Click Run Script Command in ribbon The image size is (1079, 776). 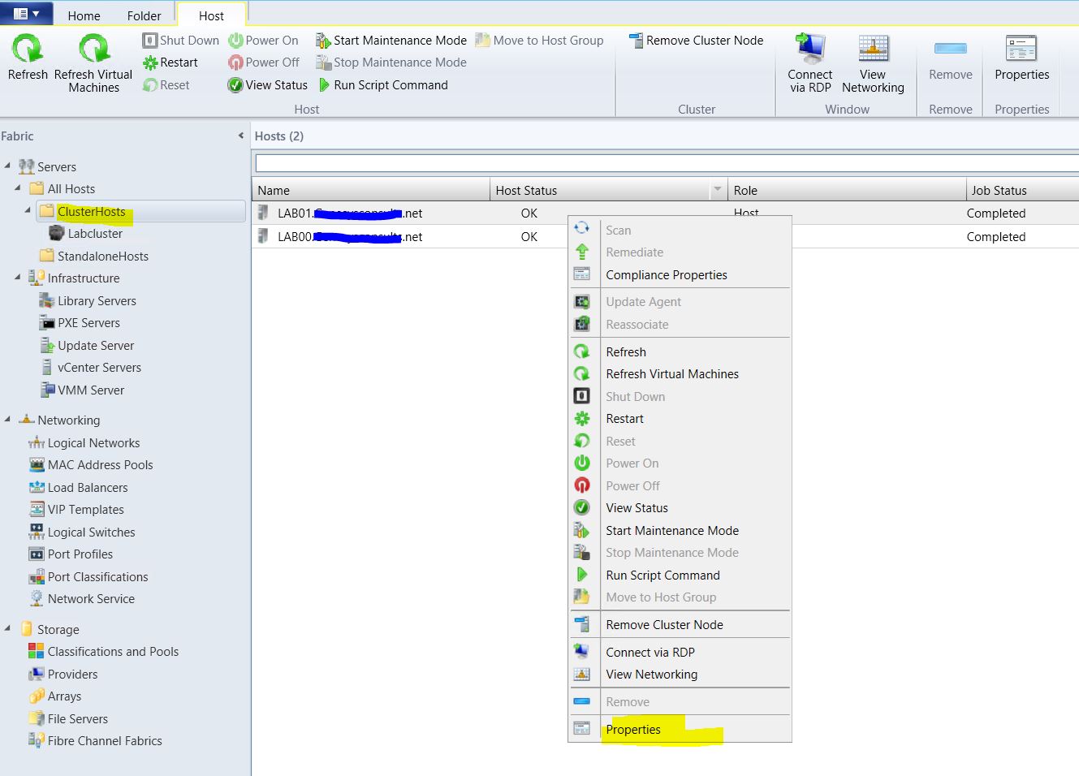[383, 85]
